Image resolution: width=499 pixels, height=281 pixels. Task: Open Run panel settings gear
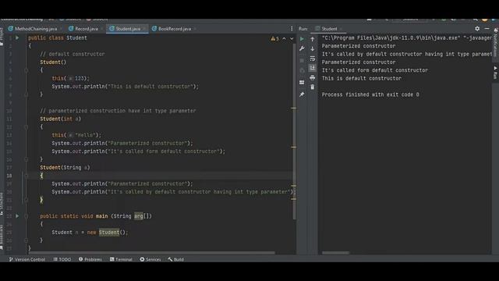point(477,29)
